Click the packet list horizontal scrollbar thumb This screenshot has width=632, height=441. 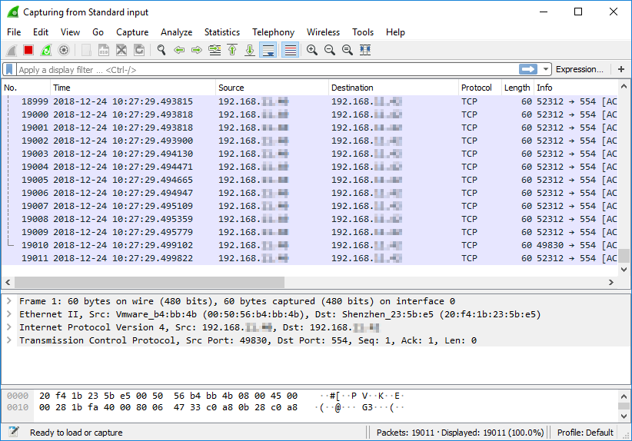click(x=149, y=282)
